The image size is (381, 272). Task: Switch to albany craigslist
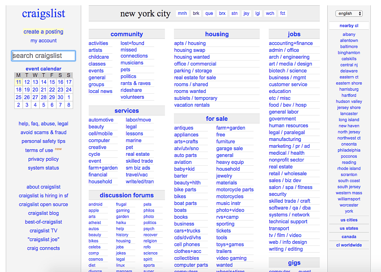349,35
